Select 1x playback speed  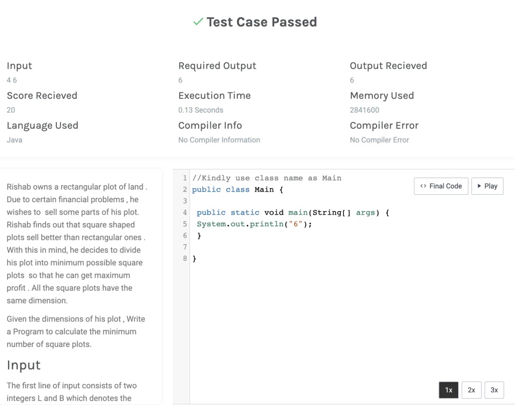tap(448, 390)
